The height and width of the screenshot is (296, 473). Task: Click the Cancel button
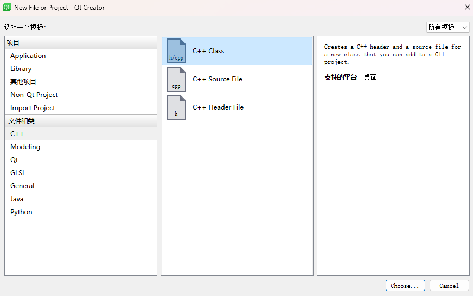click(x=449, y=286)
